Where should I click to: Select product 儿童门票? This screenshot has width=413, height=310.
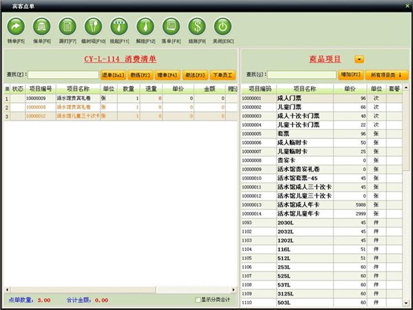(321, 107)
